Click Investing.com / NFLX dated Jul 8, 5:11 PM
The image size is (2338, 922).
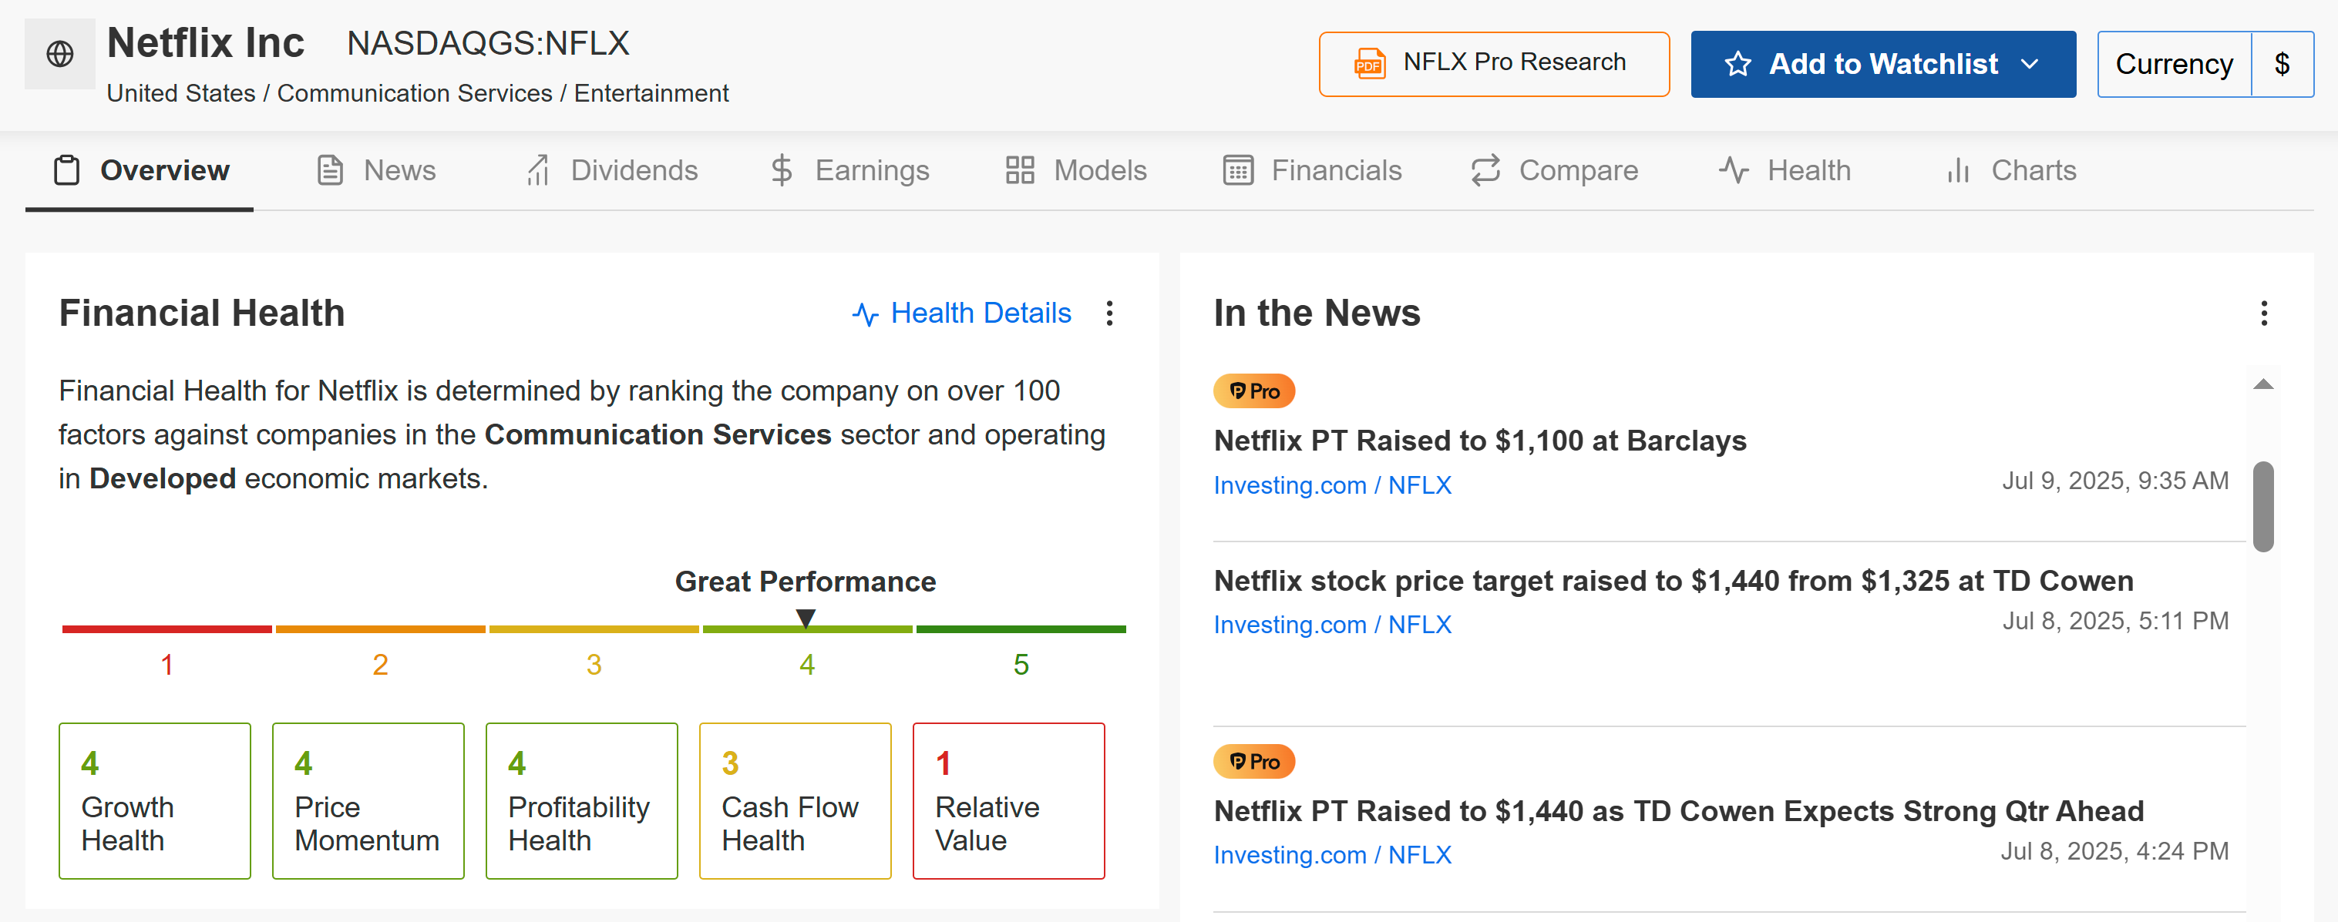click(x=1332, y=625)
